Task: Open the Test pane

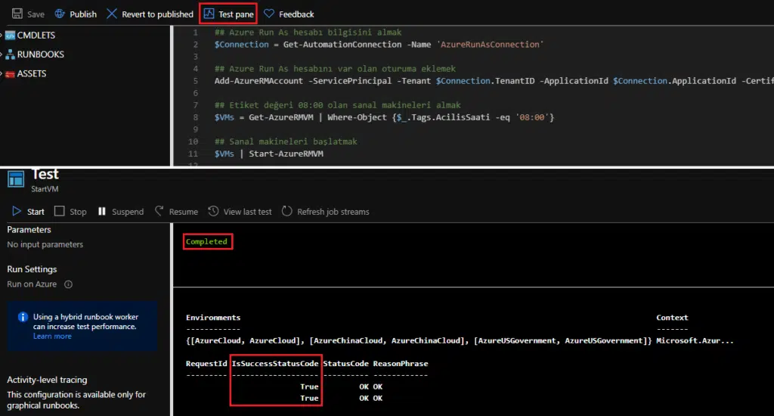Action: pyautogui.click(x=228, y=14)
